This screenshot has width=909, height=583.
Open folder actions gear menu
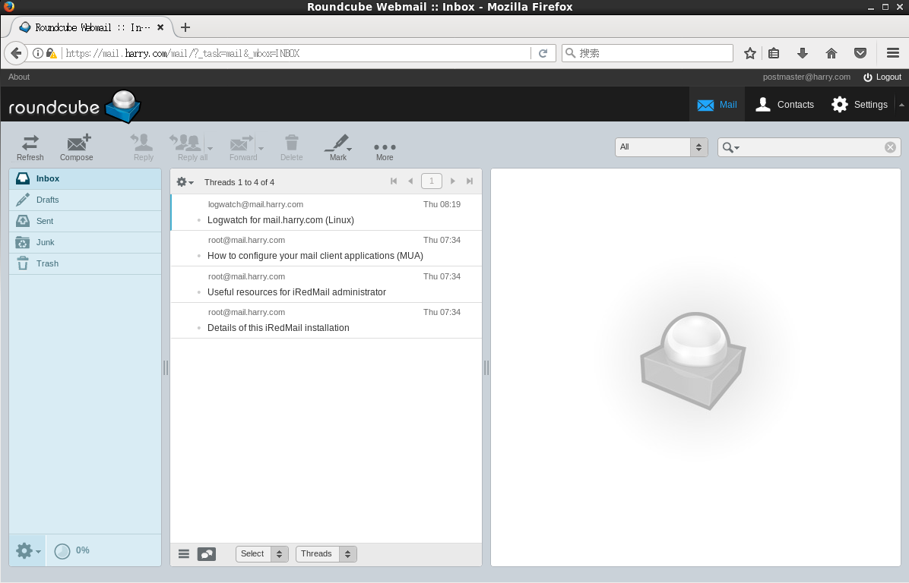click(28, 550)
